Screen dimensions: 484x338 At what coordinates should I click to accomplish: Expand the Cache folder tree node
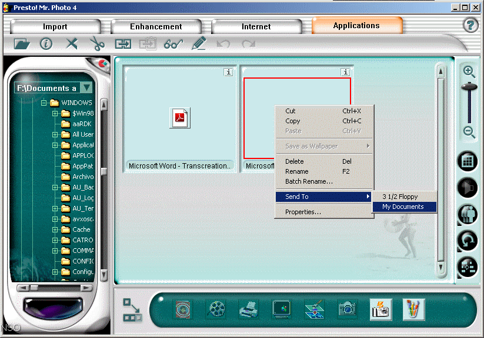tap(55, 229)
